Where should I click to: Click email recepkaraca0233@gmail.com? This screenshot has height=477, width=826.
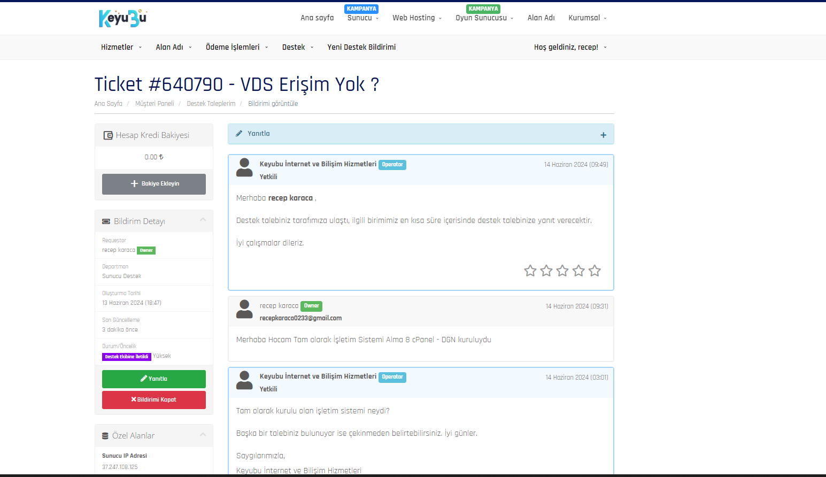coord(300,318)
